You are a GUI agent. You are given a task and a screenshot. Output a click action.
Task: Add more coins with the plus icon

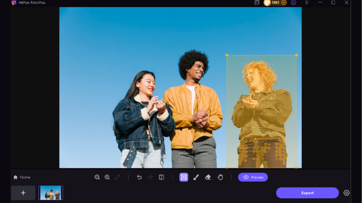(284, 3)
